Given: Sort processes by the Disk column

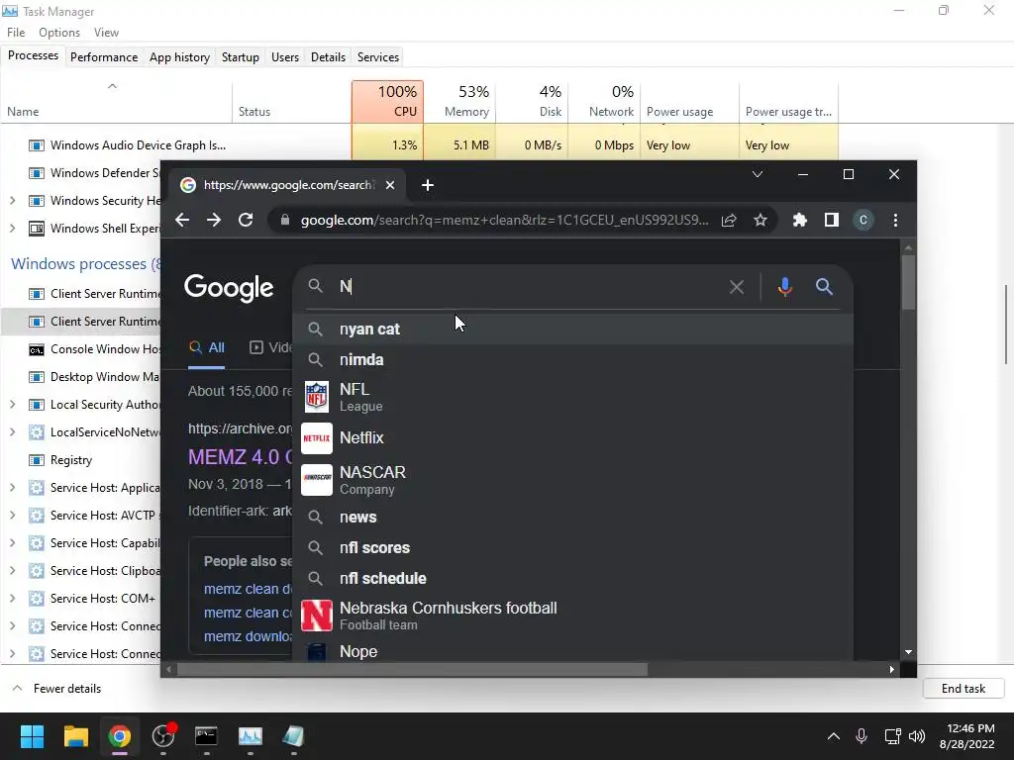Looking at the screenshot, I should pyautogui.click(x=532, y=102).
